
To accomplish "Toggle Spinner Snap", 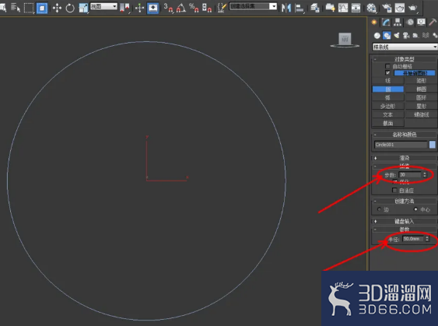I will tap(207, 8).
